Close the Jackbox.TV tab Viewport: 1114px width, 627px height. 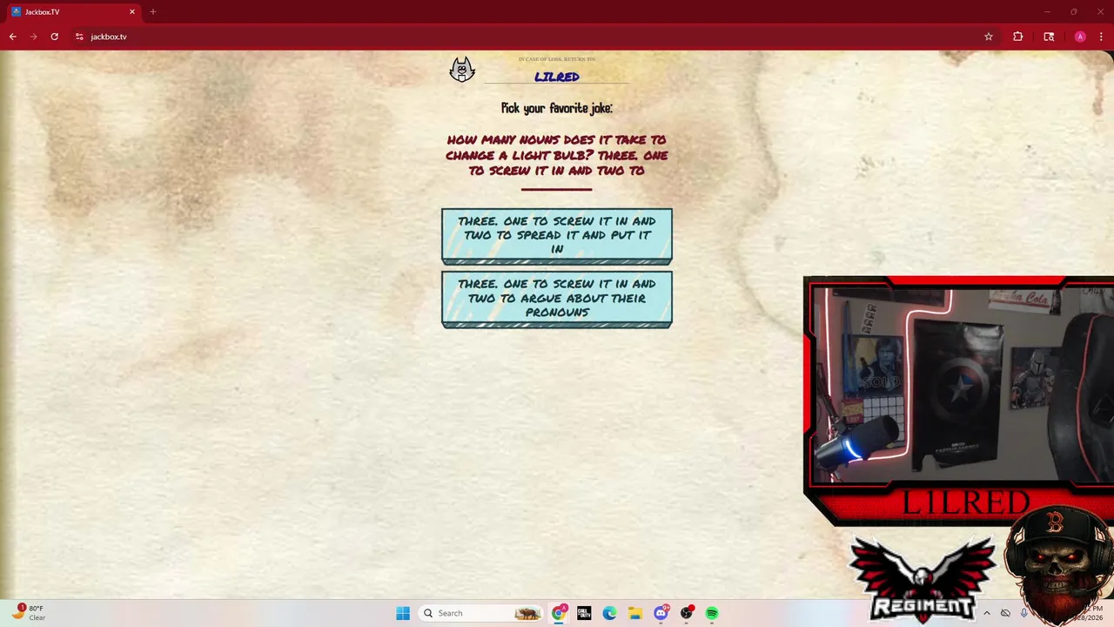point(132,12)
